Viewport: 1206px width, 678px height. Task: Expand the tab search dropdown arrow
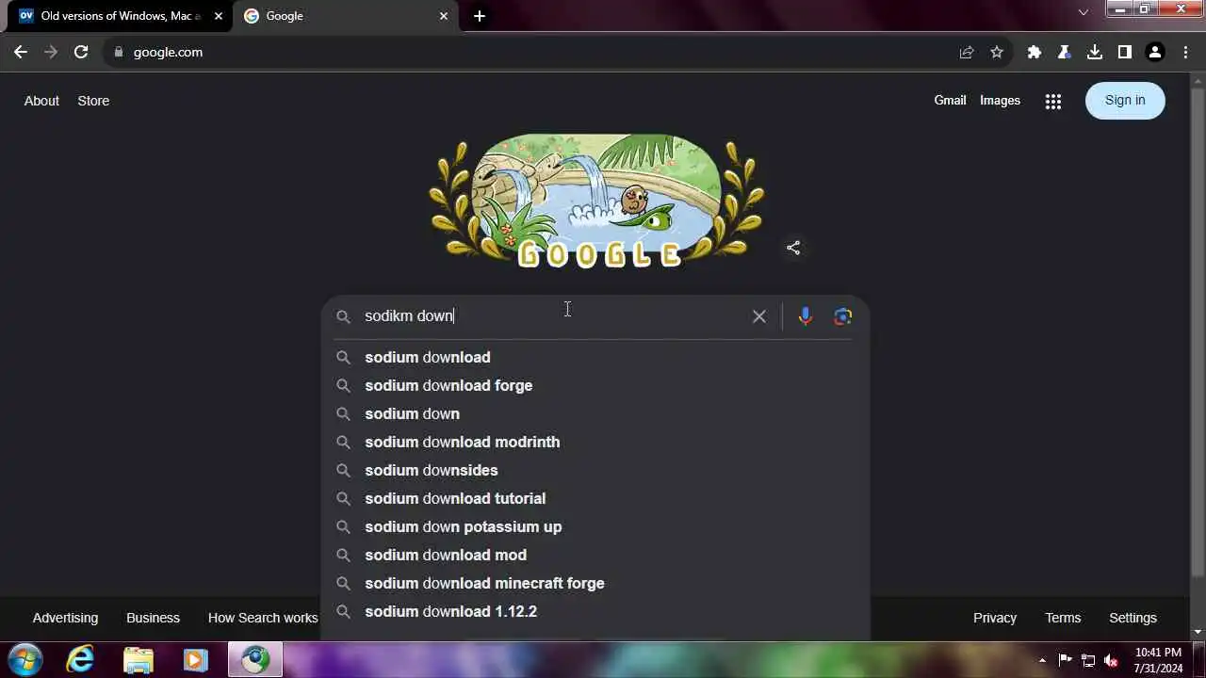click(x=1084, y=12)
